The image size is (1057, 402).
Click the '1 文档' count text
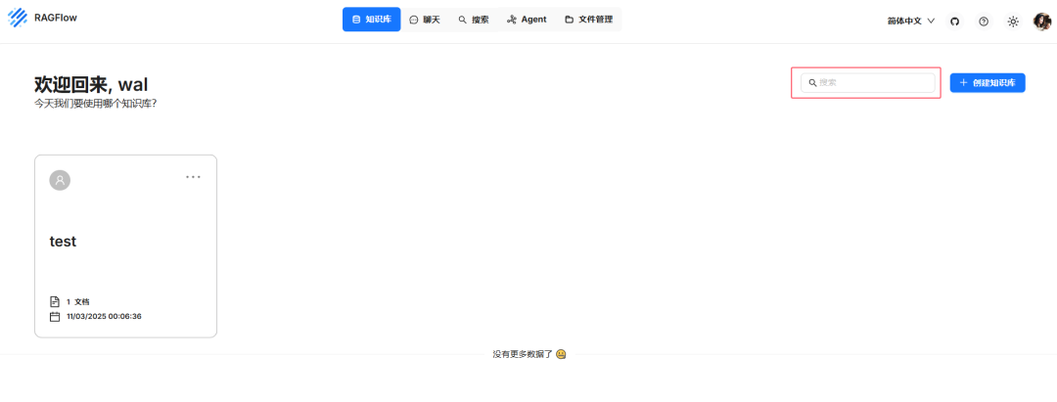tap(78, 301)
